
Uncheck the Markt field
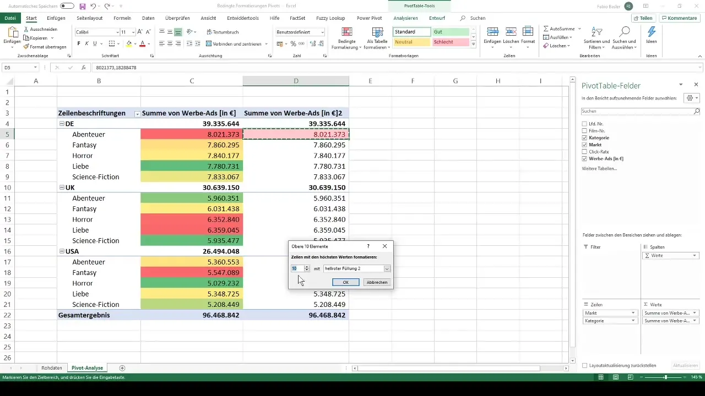(584, 145)
